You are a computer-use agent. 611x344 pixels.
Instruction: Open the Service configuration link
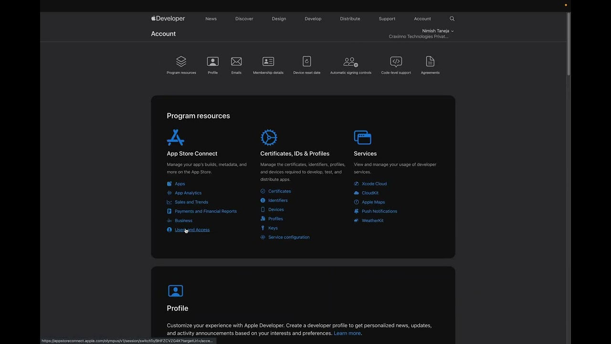(x=289, y=237)
